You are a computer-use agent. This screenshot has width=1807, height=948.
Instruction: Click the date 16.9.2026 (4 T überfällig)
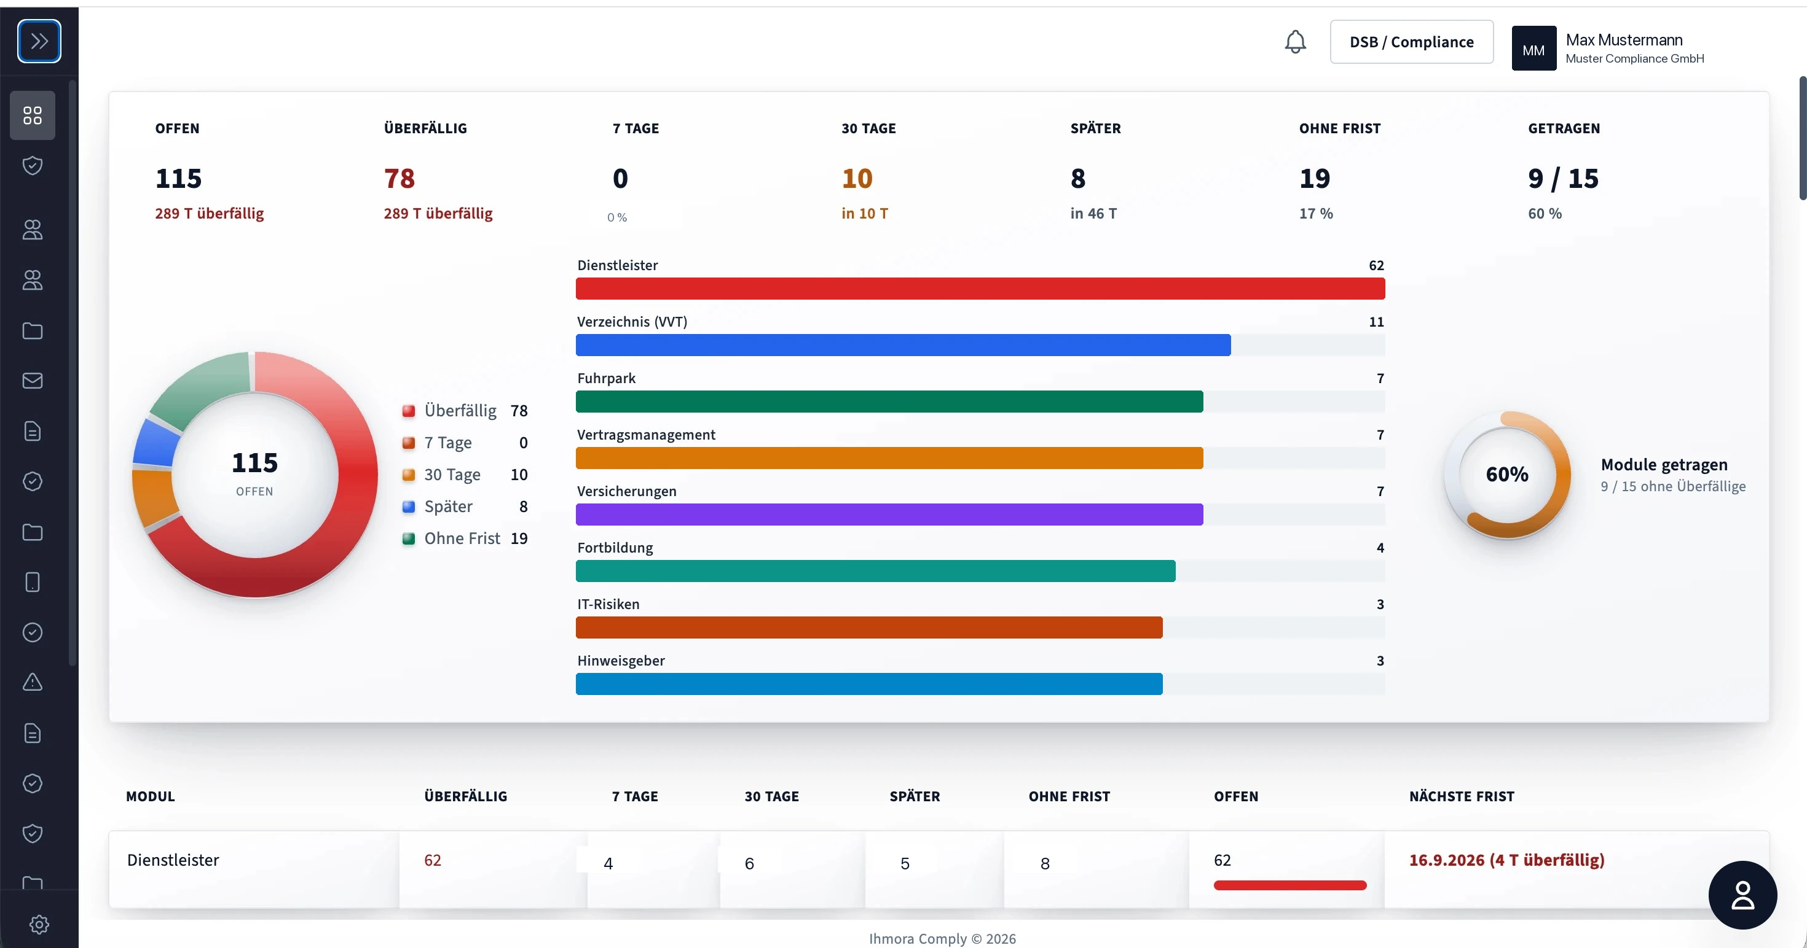pyautogui.click(x=1507, y=860)
